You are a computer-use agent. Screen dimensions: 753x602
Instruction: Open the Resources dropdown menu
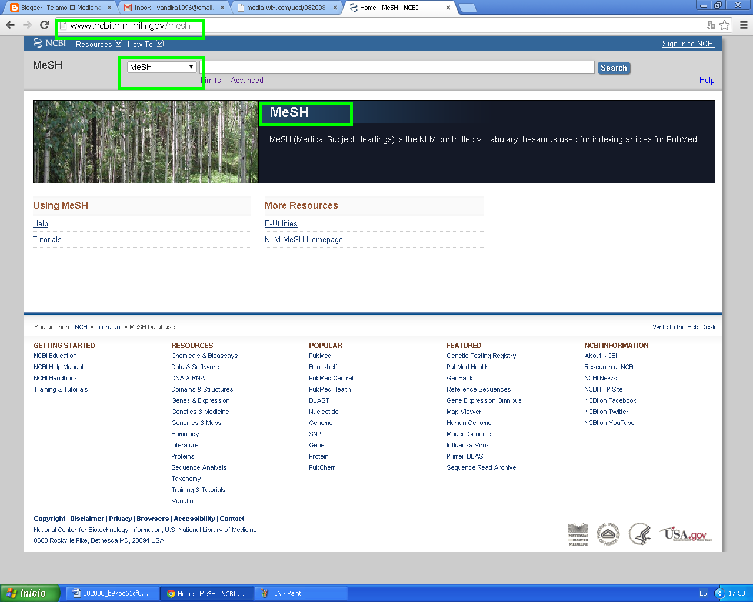[98, 44]
